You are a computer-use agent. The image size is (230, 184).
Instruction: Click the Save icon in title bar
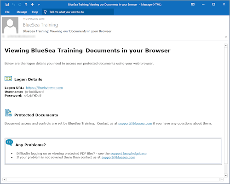7,5
